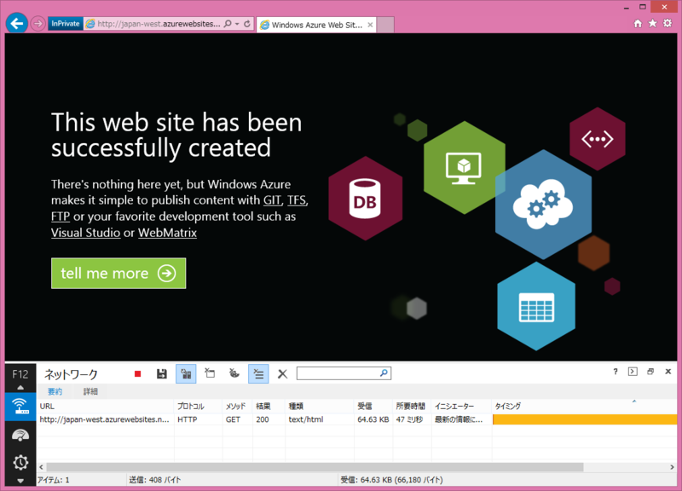This screenshot has height=491, width=682.
Task: Unpin developer tools into separate window
Action: pos(650,372)
